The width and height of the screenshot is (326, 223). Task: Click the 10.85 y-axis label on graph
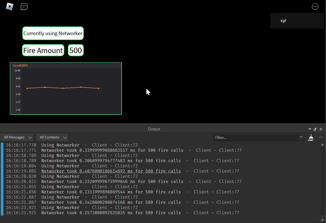[x=17, y=71]
